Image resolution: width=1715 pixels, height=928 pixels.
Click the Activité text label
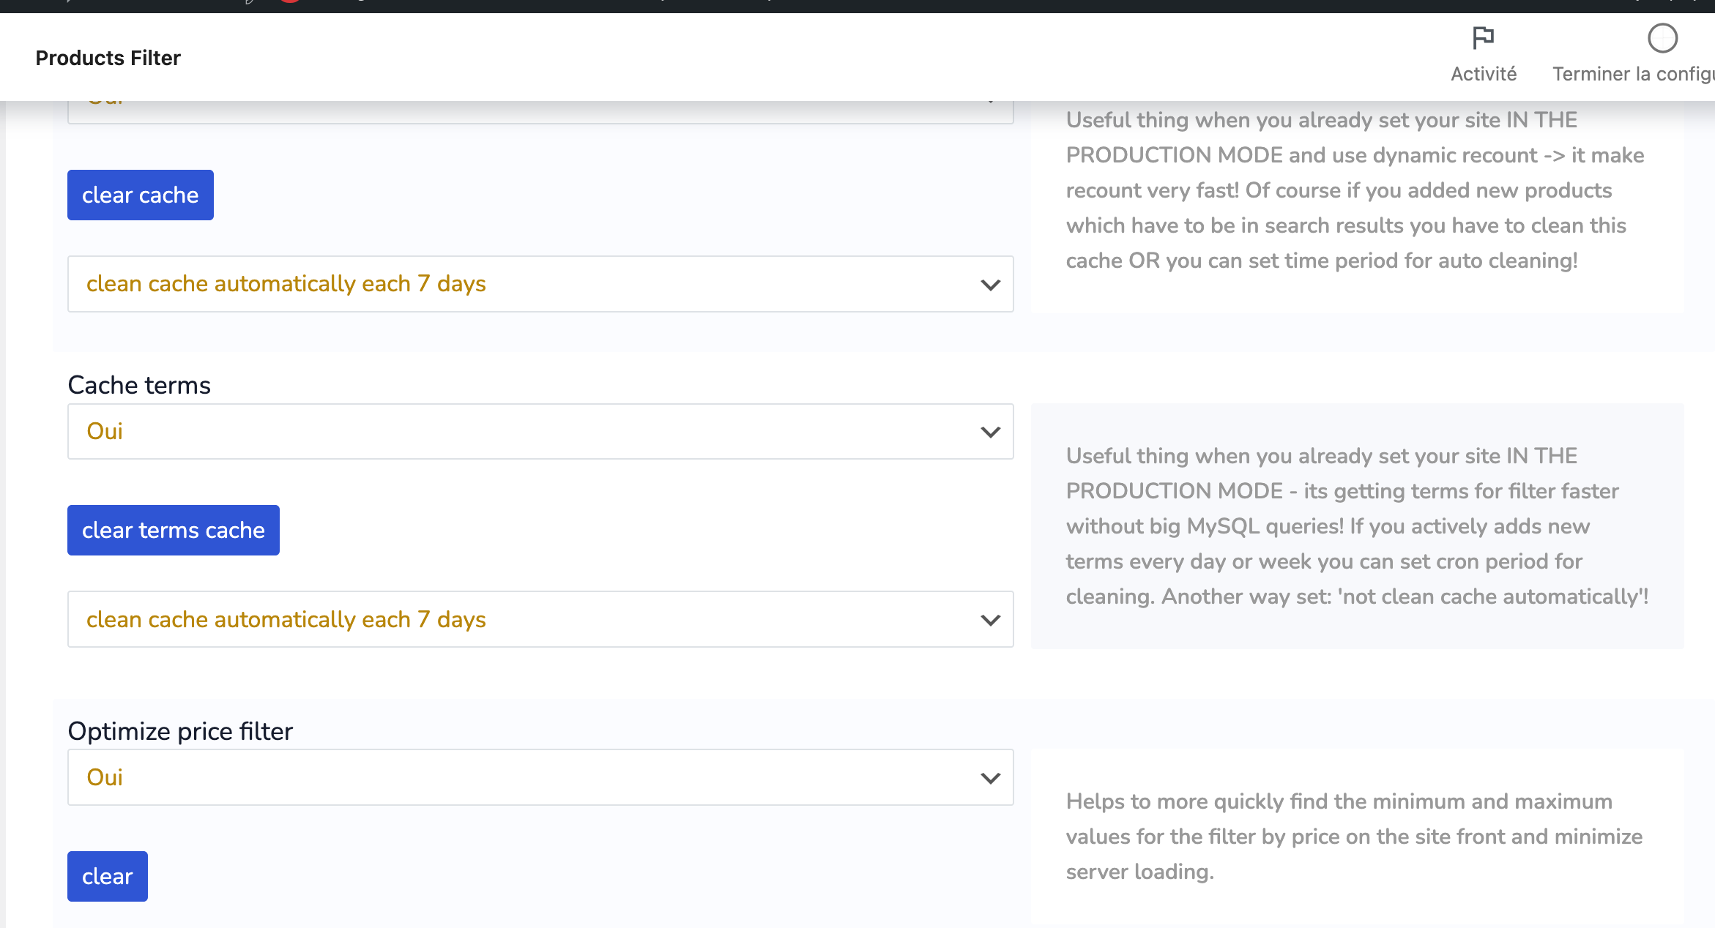1484,74
